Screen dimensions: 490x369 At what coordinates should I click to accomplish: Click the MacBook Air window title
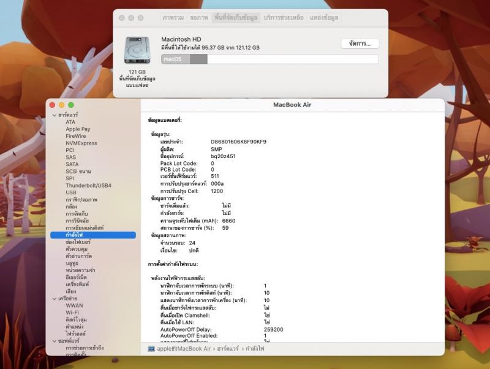point(292,105)
